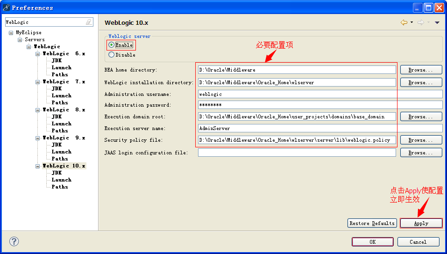Collapse the WebLogic 7.x node
The width and height of the screenshot is (447, 254).
38,82
